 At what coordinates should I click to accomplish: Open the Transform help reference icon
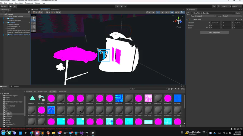coord(236,20)
